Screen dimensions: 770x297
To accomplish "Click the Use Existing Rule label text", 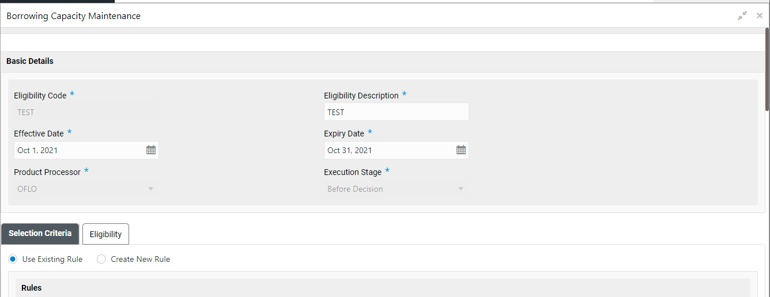I will pos(52,260).
